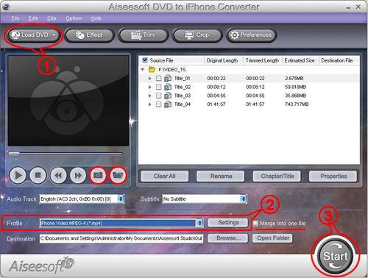Select the Title_04 file icon
Screen dimensions: 368x278
pyautogui.click(x=168, y=104)
